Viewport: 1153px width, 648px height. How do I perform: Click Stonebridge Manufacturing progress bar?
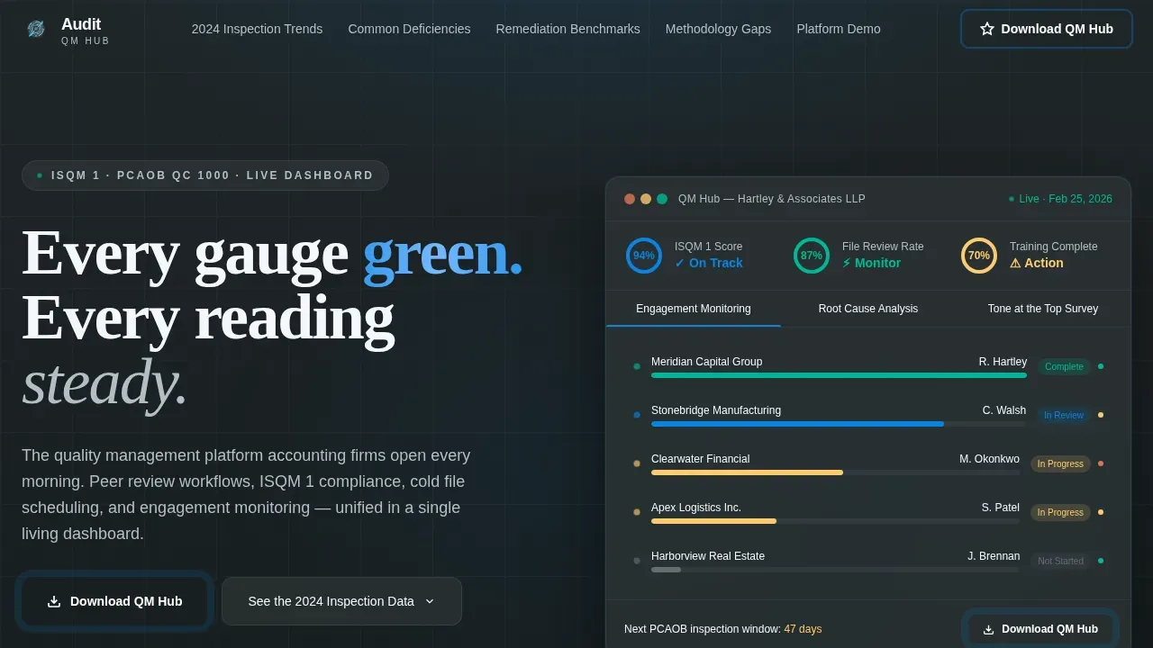pyautogui.click(x=839, y=424)
